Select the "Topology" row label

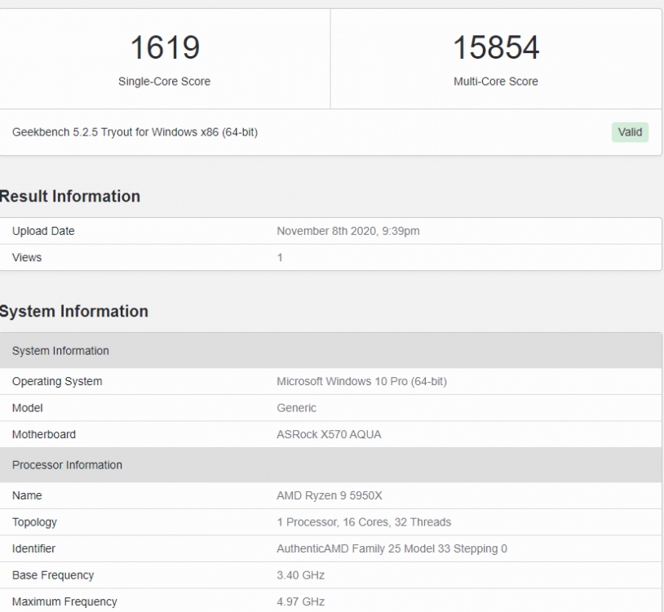coord(34,522)
